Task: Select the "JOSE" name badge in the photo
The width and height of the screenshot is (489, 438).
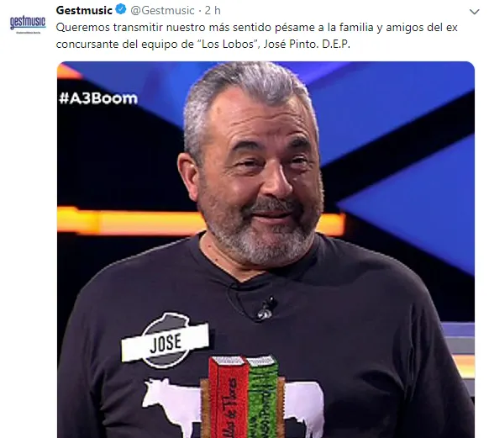Action: click(166, 341)
